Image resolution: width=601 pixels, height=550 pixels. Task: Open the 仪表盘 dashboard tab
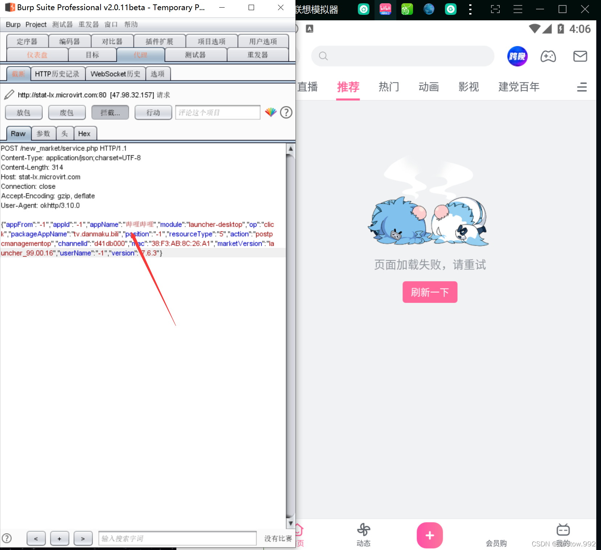(x=37, y=55)
